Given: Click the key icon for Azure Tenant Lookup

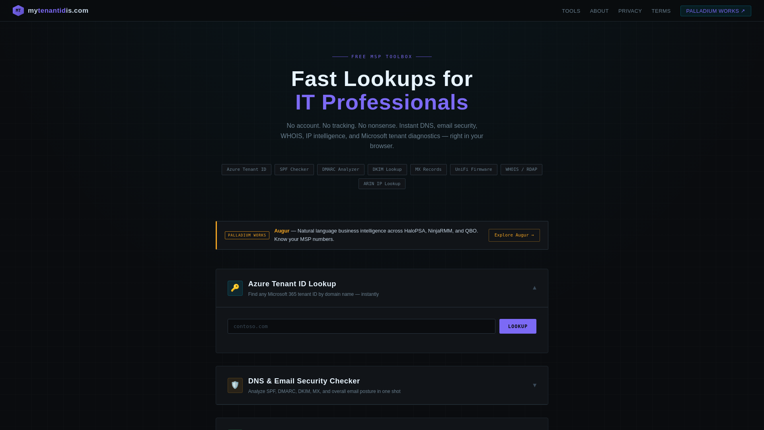Looking at the screenshot, I should 235,288.
